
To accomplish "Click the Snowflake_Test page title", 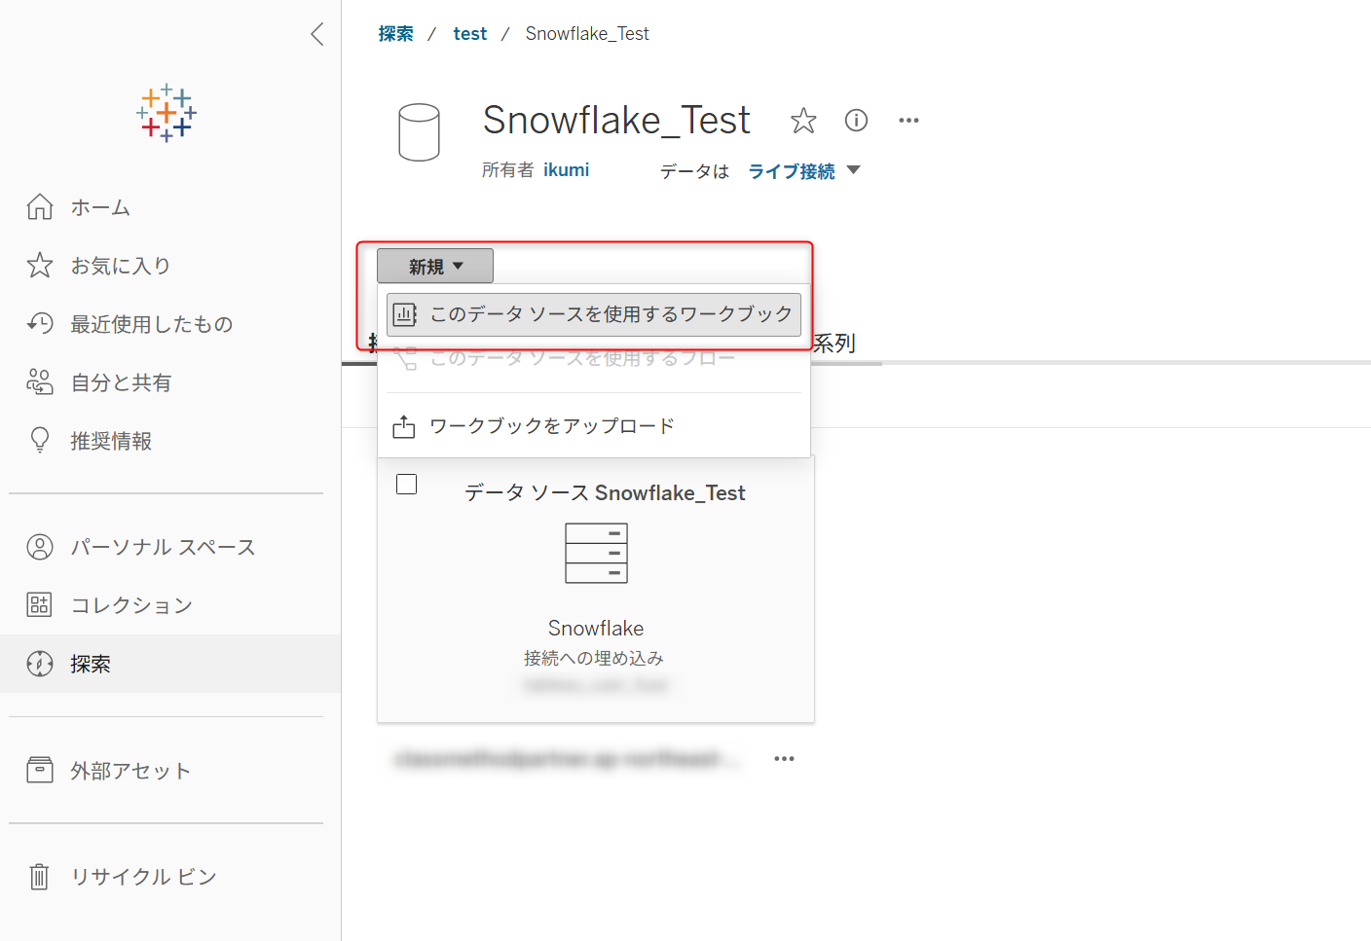I will 616,121.
